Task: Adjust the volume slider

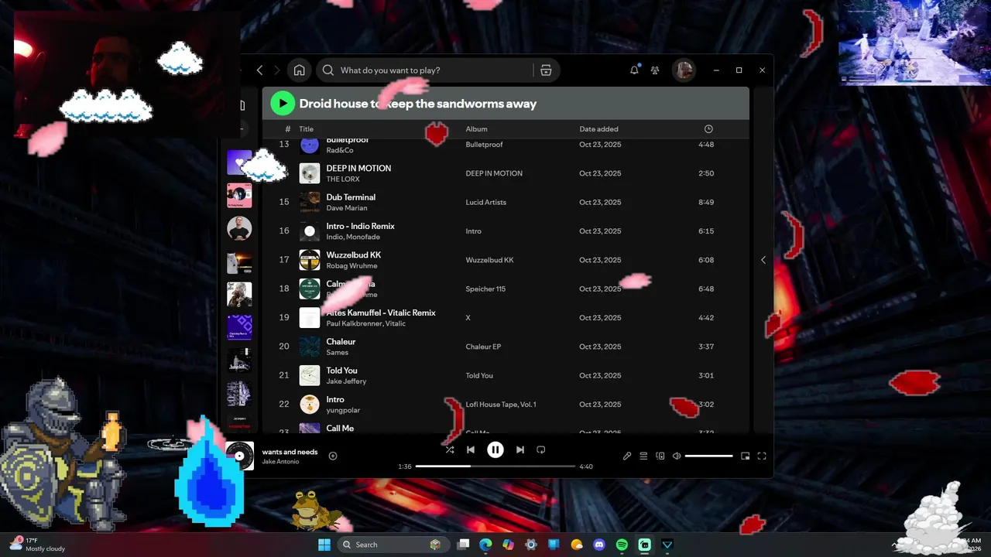Action: (x=708, y=456)
